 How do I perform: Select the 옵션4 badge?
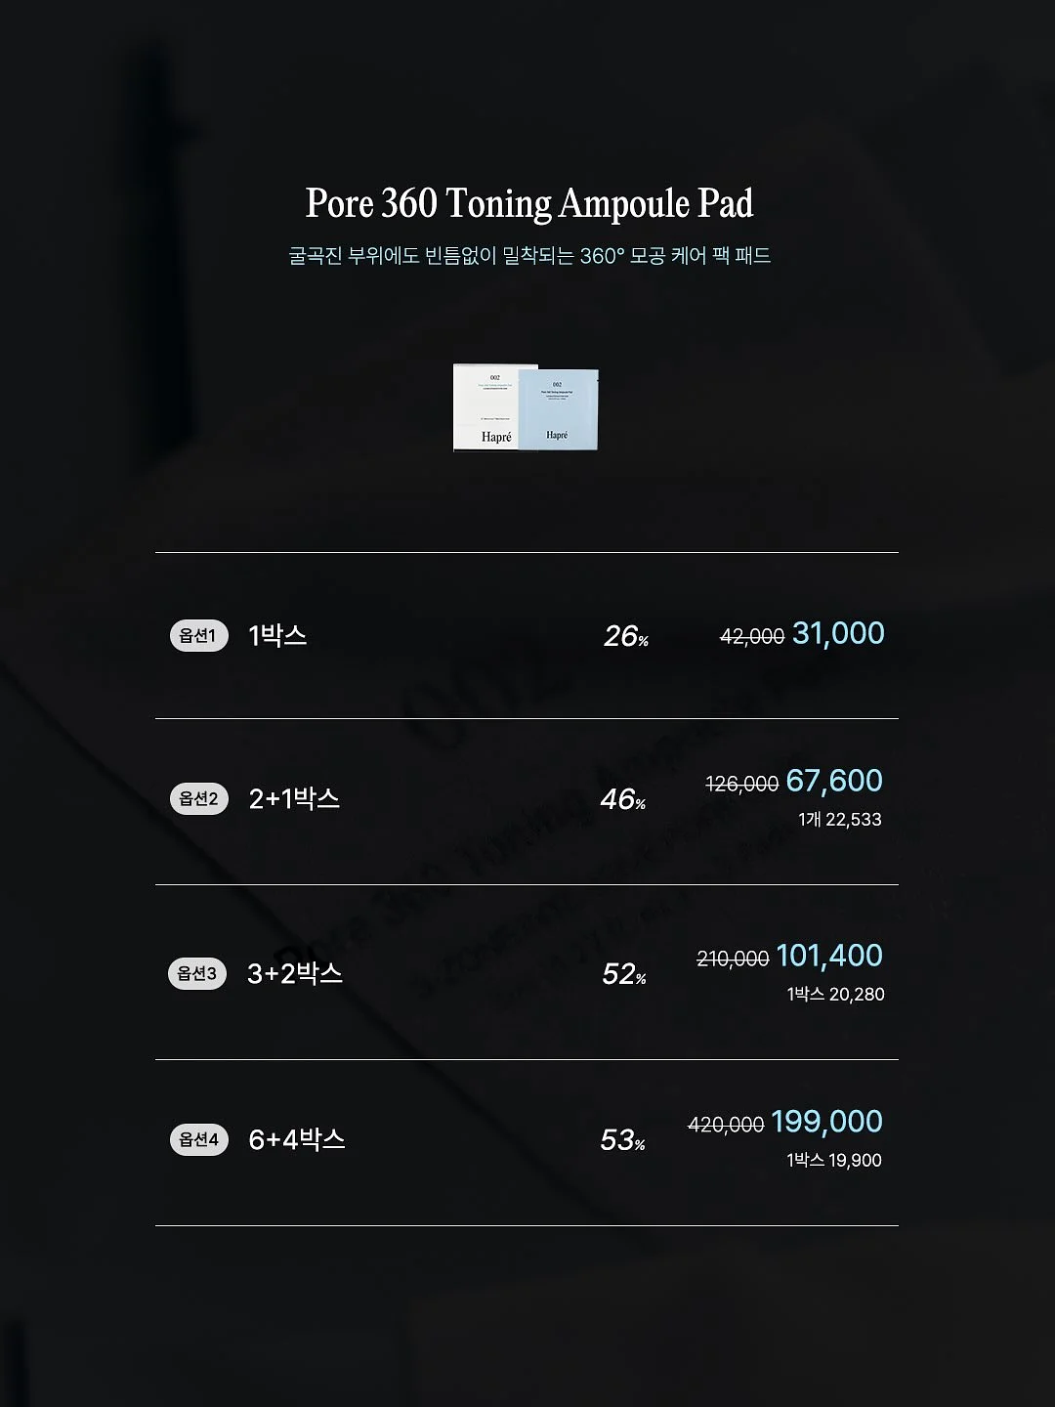pyautogui.click(x=199, y=1139)
